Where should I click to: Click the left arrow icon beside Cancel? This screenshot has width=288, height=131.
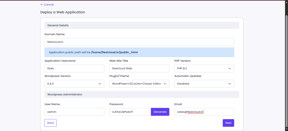[42, 4]
